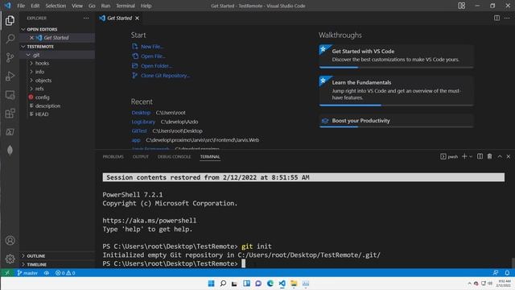Expand the info folder

point(57,72)
